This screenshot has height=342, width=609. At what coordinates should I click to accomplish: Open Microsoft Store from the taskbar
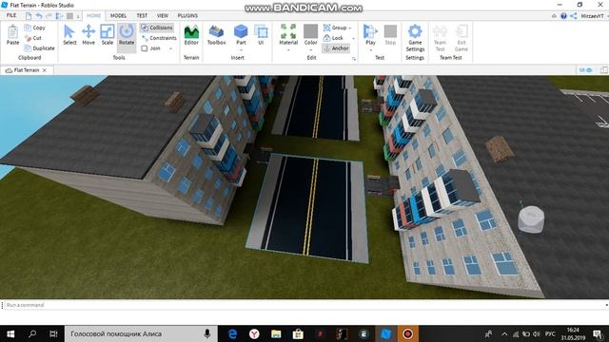[298, 333]
